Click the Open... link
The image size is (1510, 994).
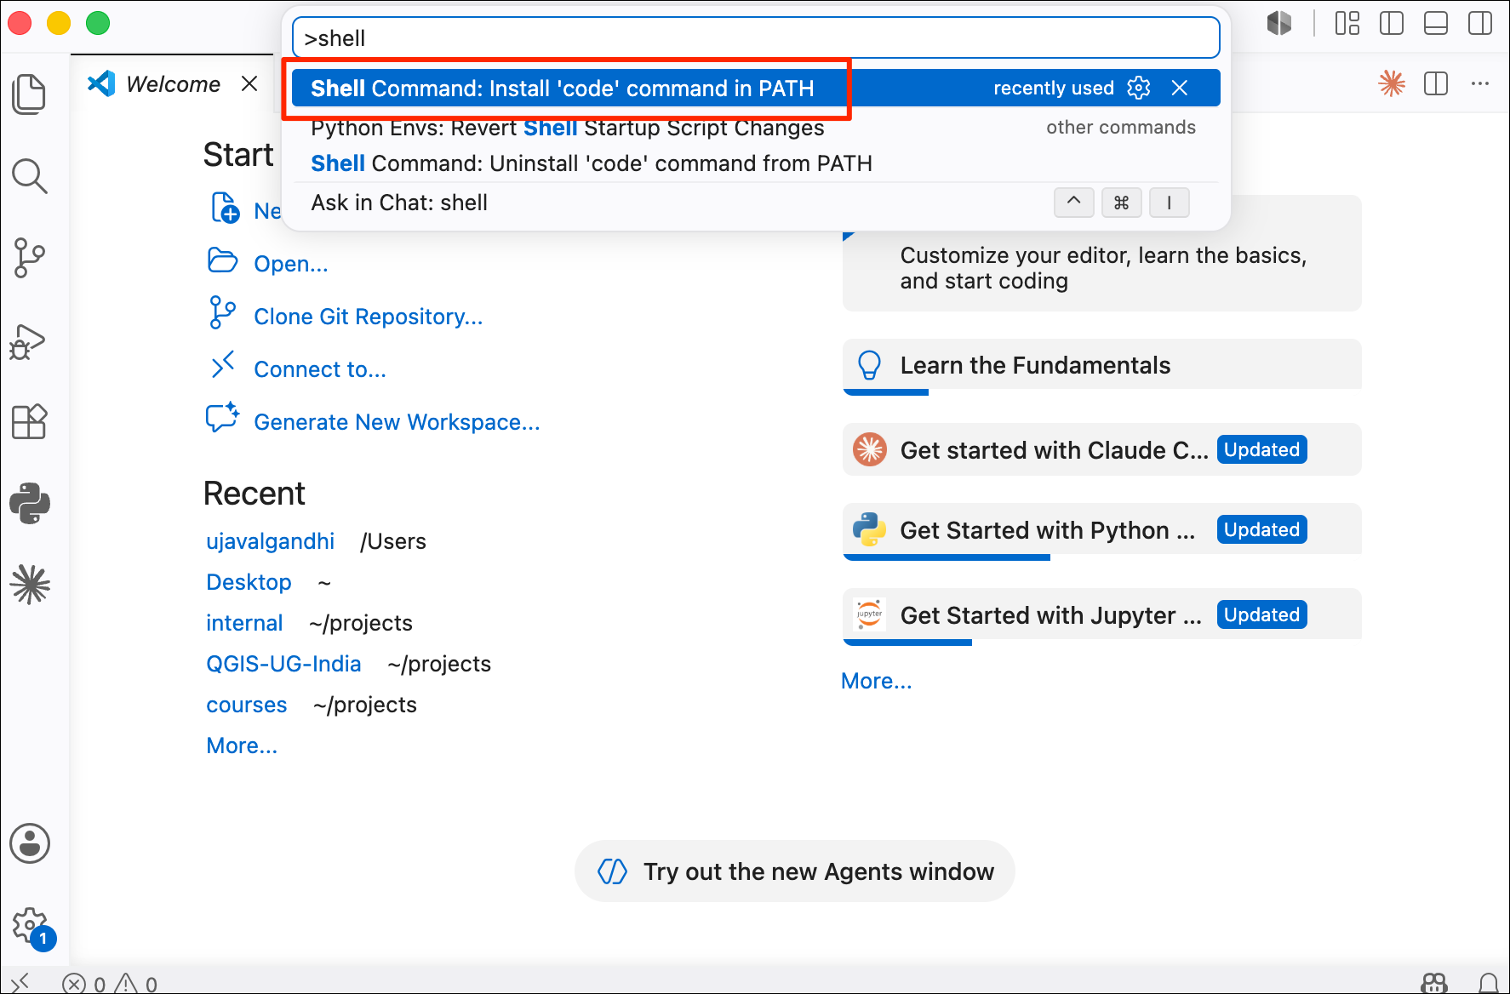(290, 264)
